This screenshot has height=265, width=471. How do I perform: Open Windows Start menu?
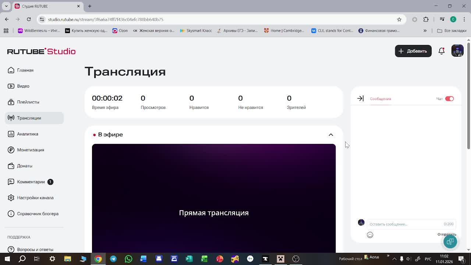pyautogui.click(x=7, y=259)
